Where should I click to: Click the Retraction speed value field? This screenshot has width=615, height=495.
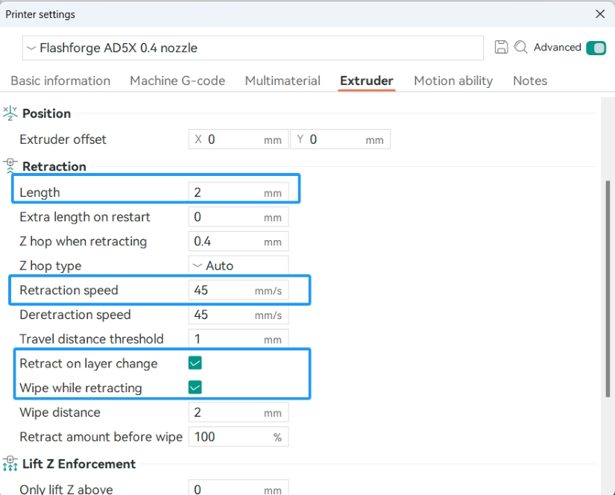coord(221,291)
